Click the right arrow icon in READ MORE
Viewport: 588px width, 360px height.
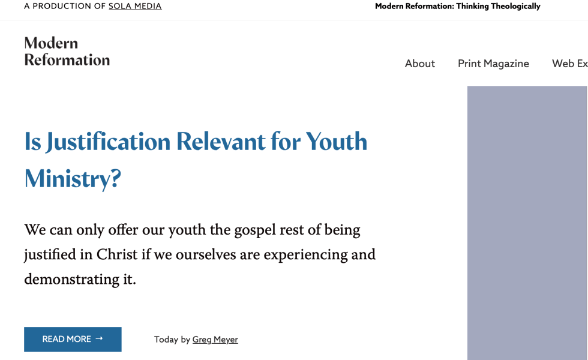tap(99, 339)
